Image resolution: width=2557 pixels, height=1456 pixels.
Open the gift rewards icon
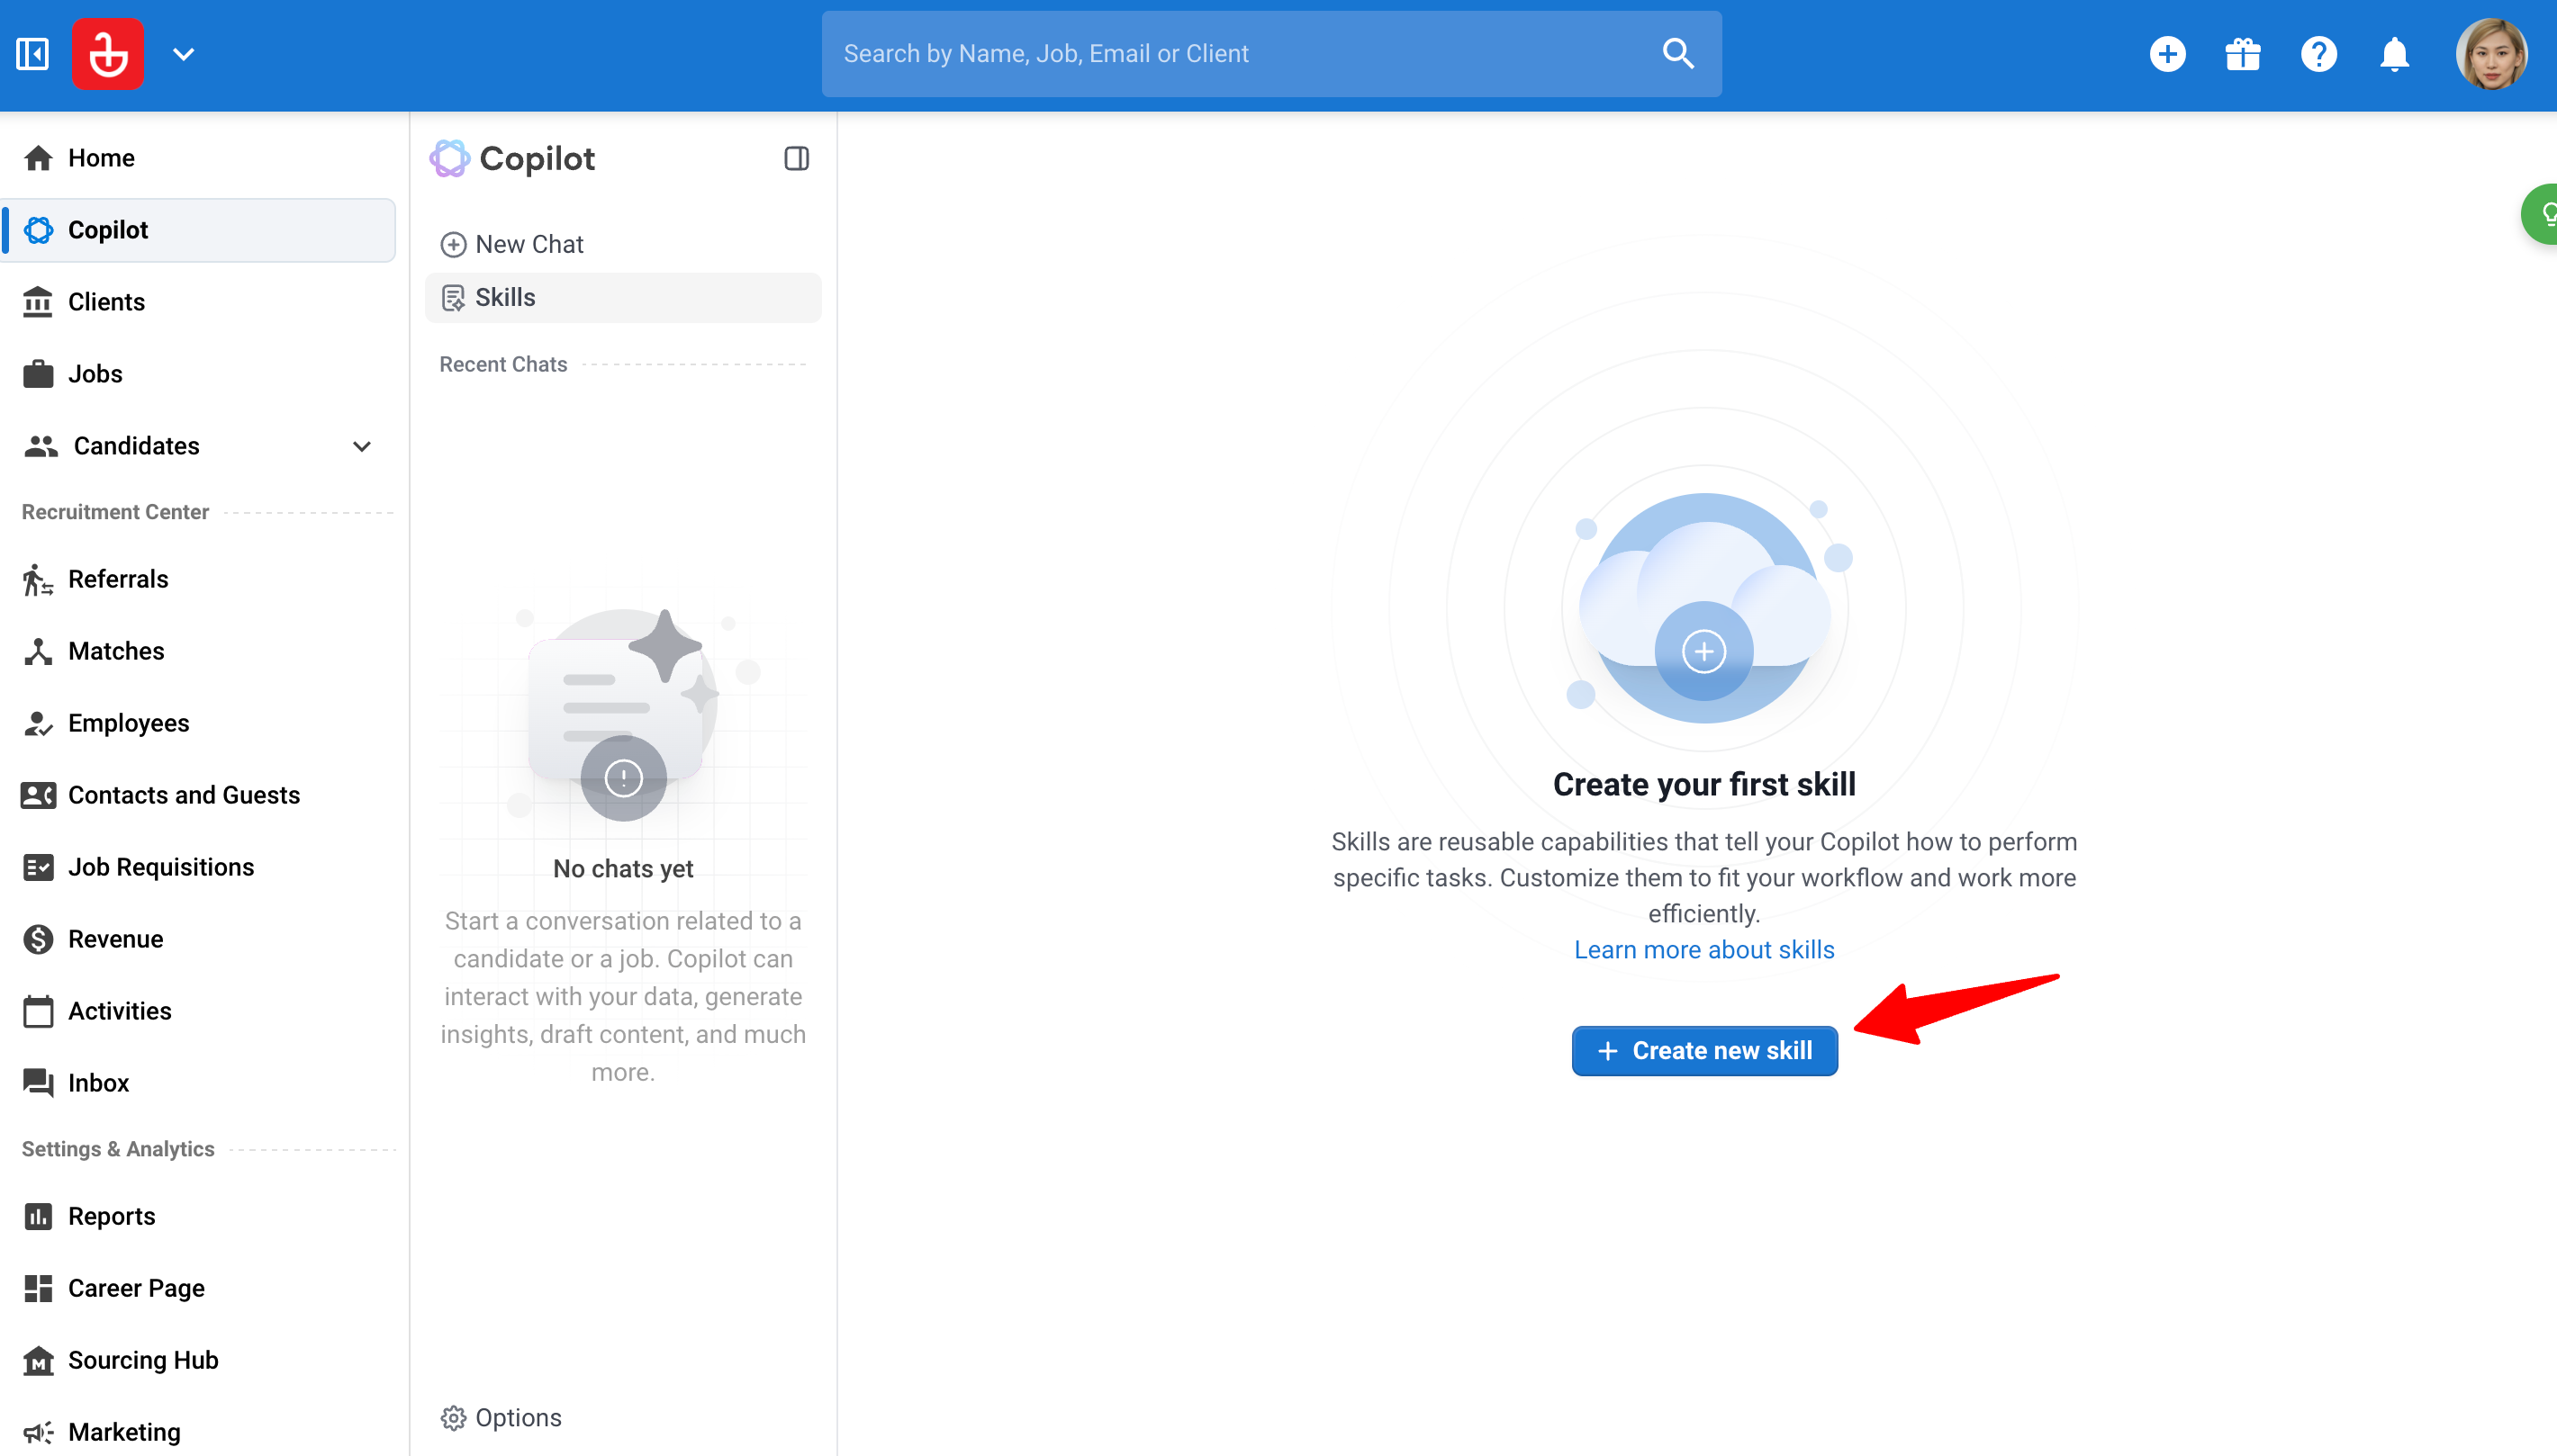(2243, 54)
